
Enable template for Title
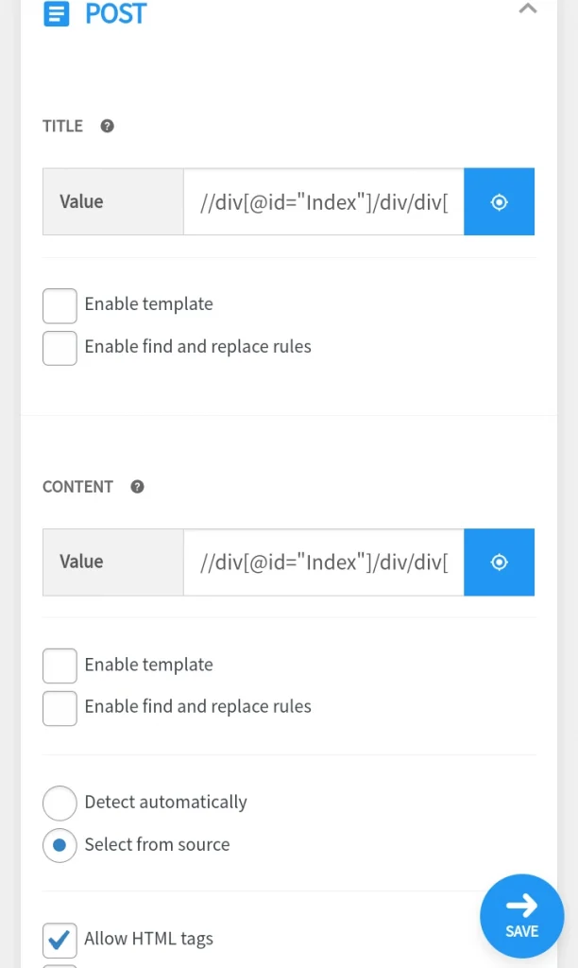coord(59,305)
